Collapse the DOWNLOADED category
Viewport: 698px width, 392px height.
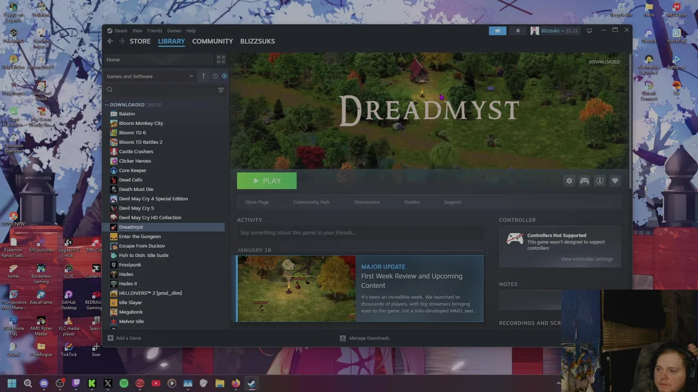[x=107, y=105]
